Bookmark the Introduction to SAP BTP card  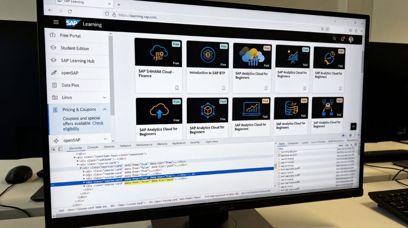[x=224, y=88]
